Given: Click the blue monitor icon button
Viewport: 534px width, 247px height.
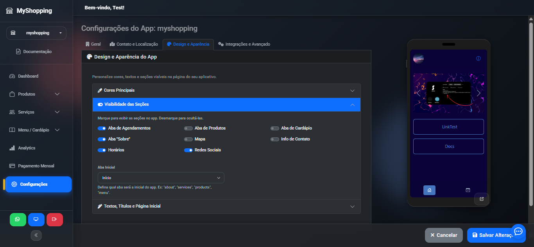Looking at the screenshot, I should point(36,219).
